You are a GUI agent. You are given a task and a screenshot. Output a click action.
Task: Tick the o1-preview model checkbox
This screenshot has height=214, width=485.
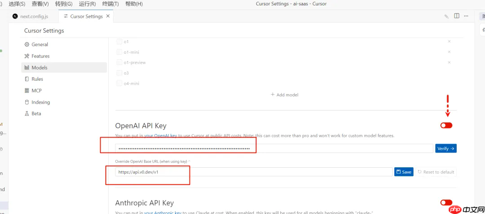coord(119,62)
